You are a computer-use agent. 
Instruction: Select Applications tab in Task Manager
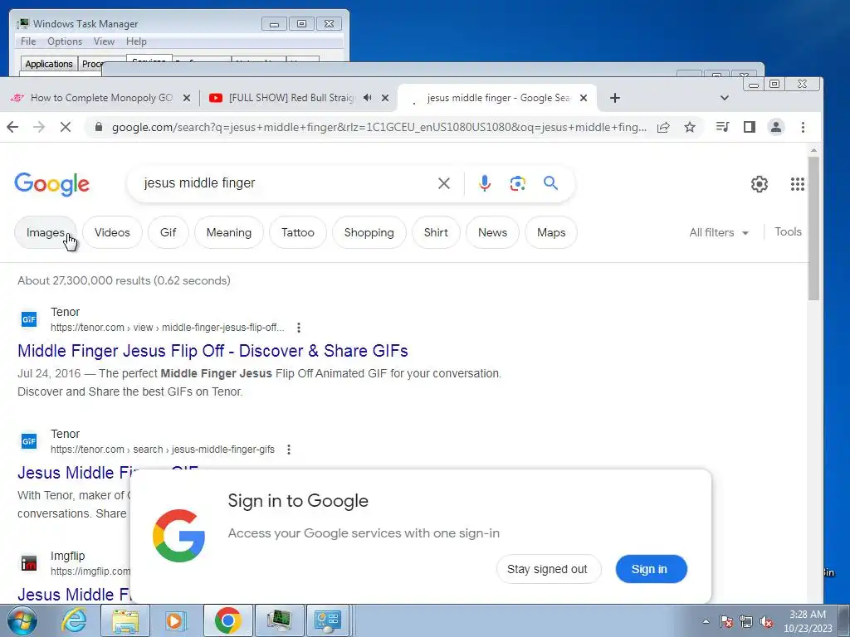click(x=49, y=64)
